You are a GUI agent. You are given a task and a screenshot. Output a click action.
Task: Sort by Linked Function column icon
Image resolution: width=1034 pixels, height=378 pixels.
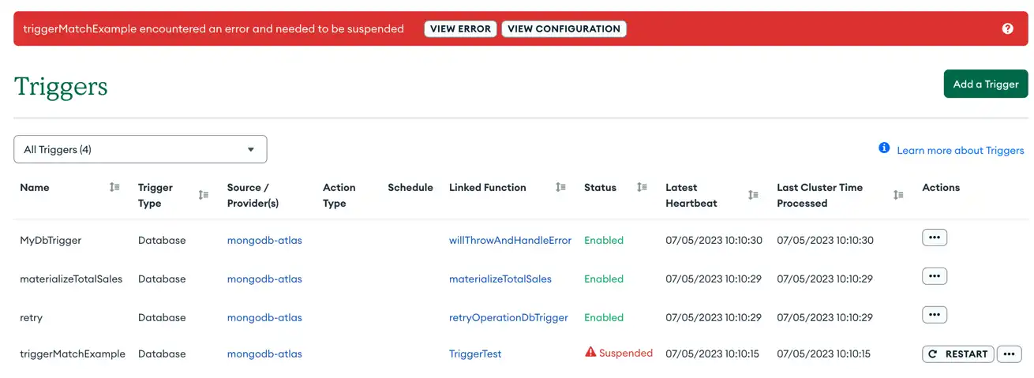(560, 187)
